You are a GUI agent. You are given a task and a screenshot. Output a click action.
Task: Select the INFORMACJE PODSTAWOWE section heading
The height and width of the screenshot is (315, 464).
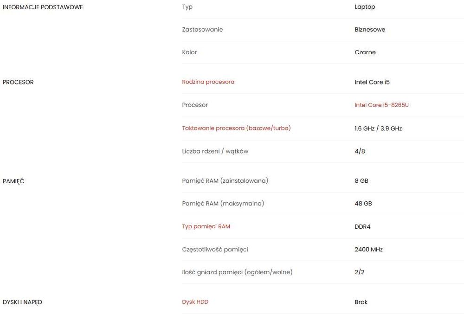coord(43,7)
